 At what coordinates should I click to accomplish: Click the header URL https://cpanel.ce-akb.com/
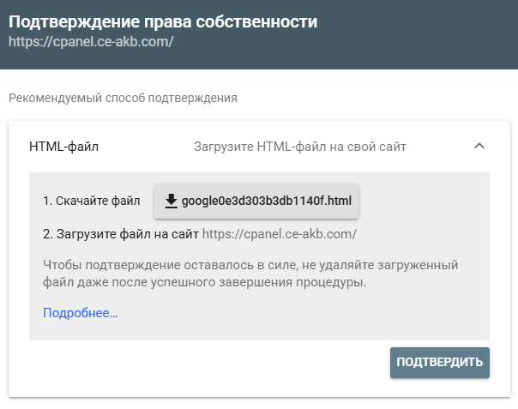point(91,42)
